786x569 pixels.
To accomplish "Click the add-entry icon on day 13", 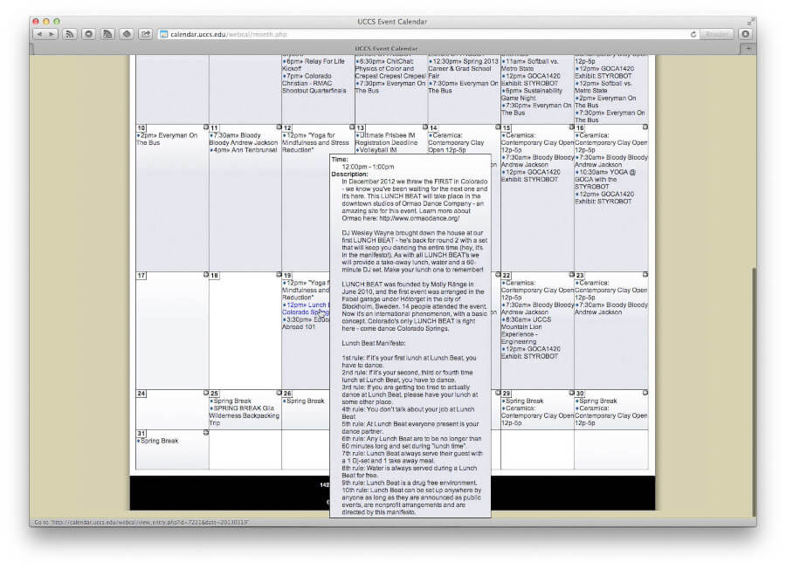I will pyautogui.click(x=425, y=127).
